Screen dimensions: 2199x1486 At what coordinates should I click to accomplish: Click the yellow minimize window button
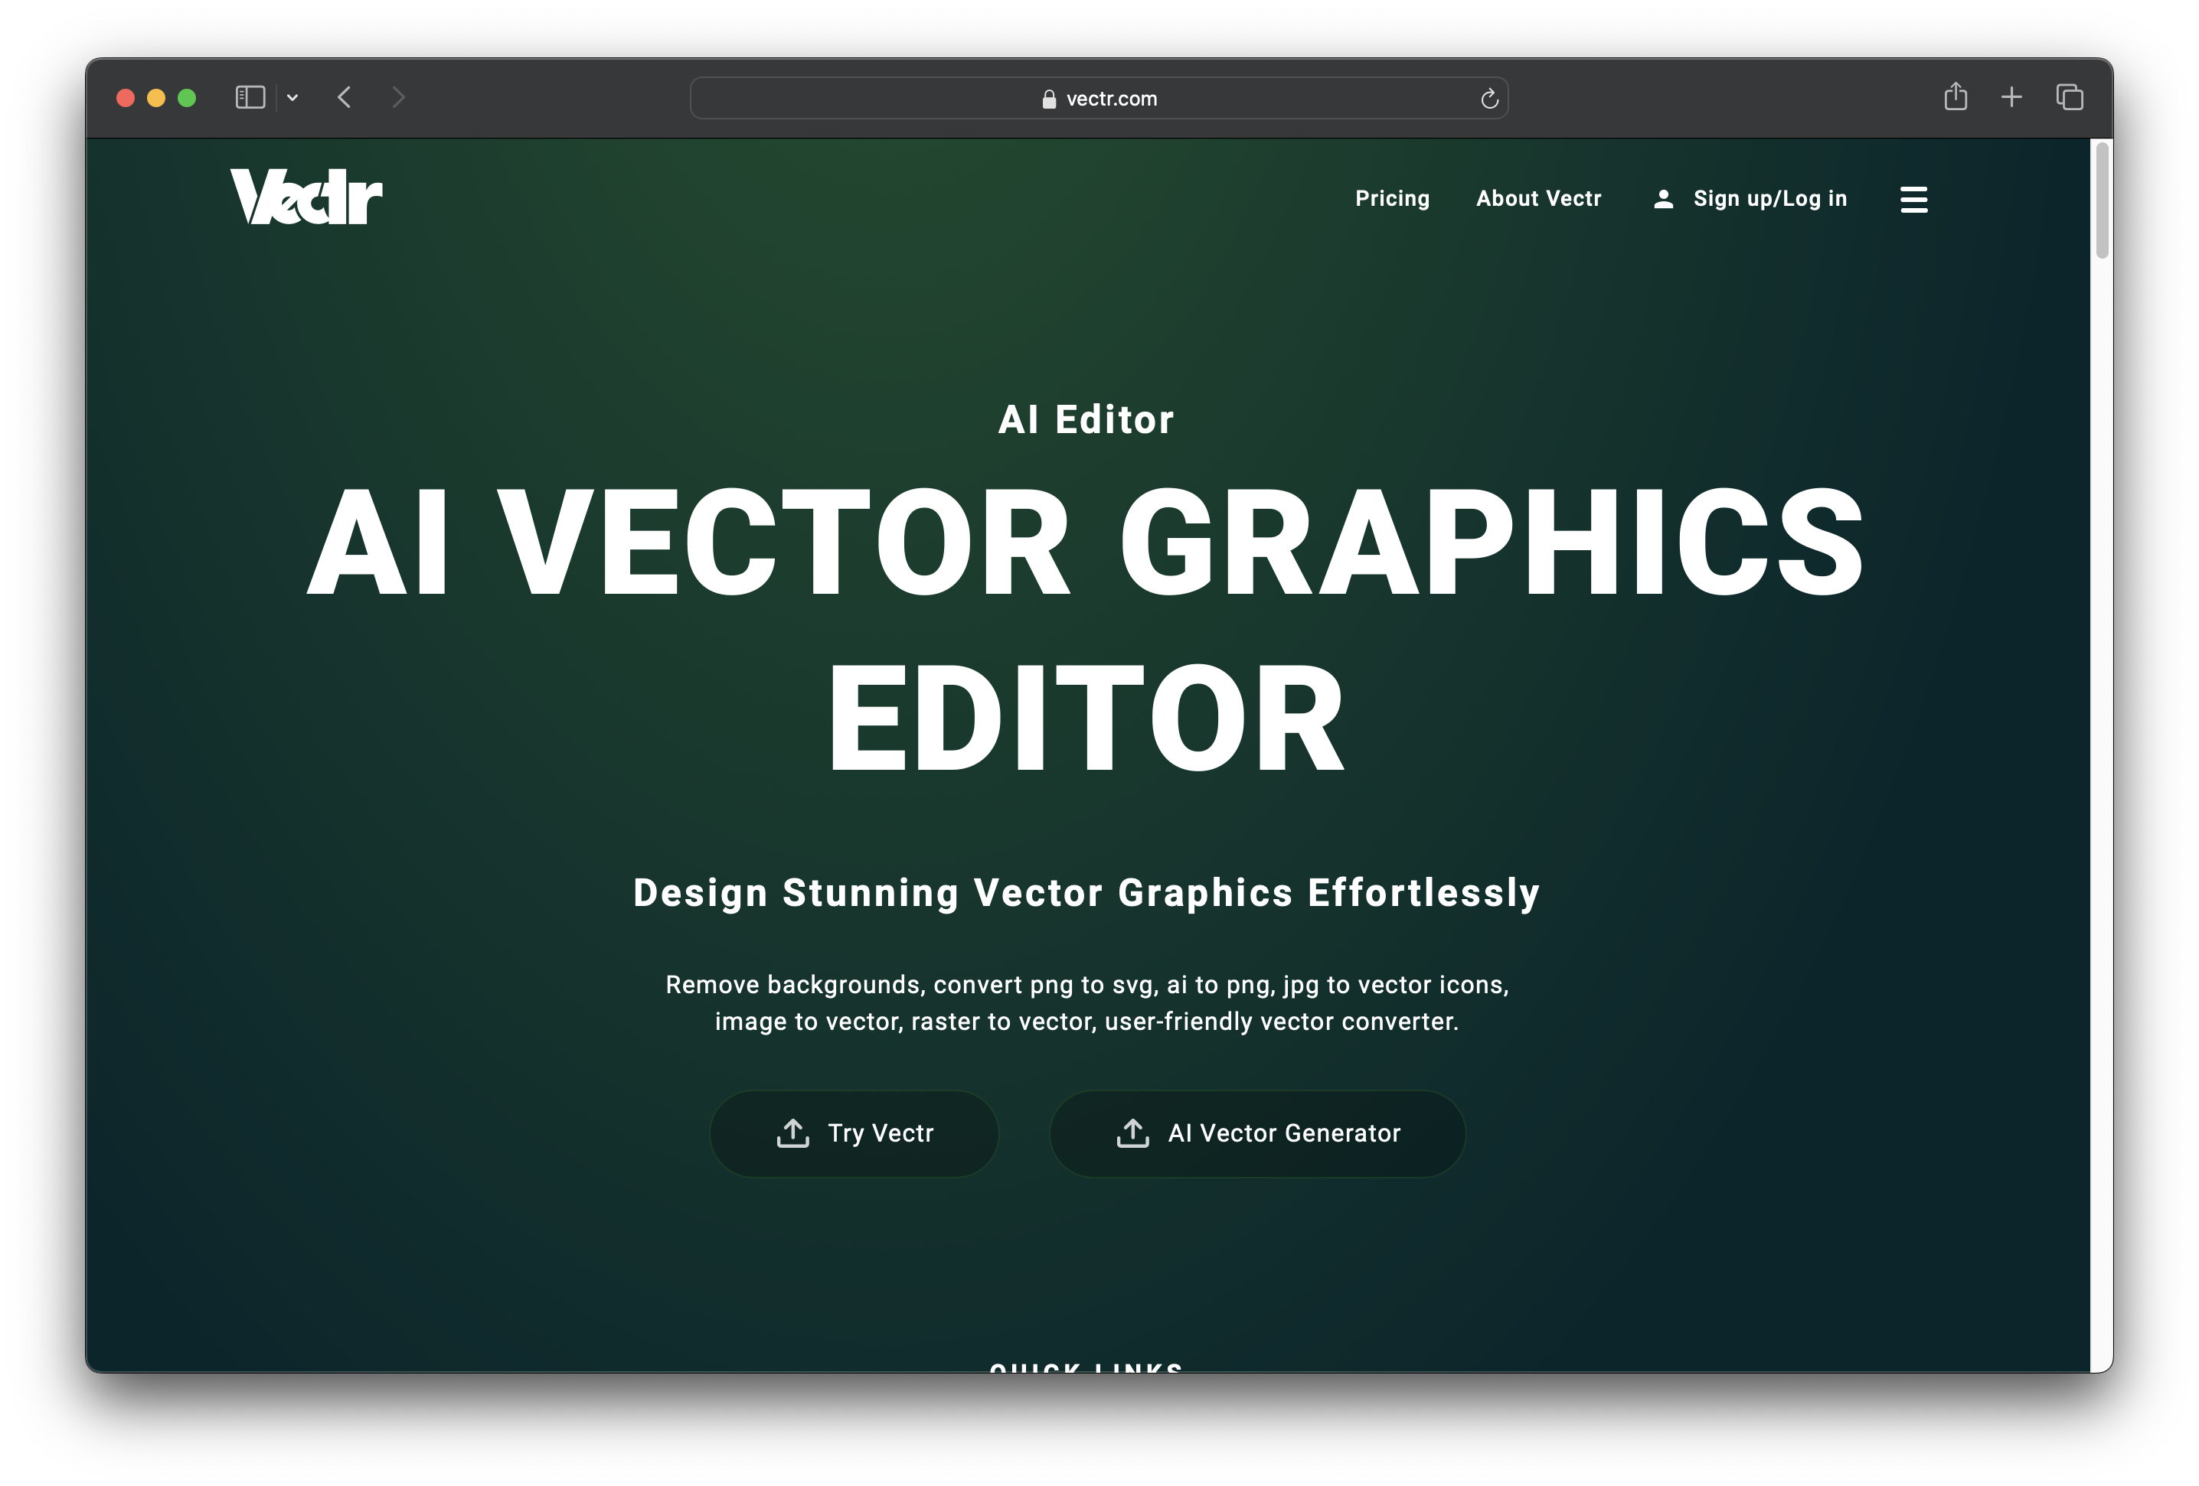(x=156, y=97)
